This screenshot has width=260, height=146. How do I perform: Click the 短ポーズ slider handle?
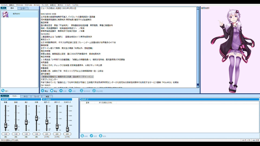[47, 122]
